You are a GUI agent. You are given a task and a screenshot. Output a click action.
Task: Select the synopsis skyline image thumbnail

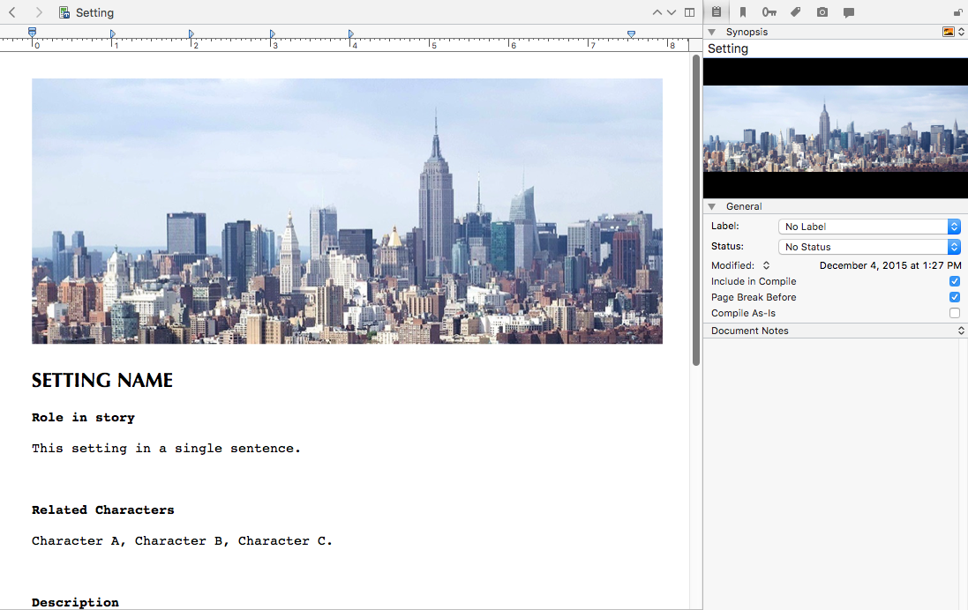pos(836,129)
